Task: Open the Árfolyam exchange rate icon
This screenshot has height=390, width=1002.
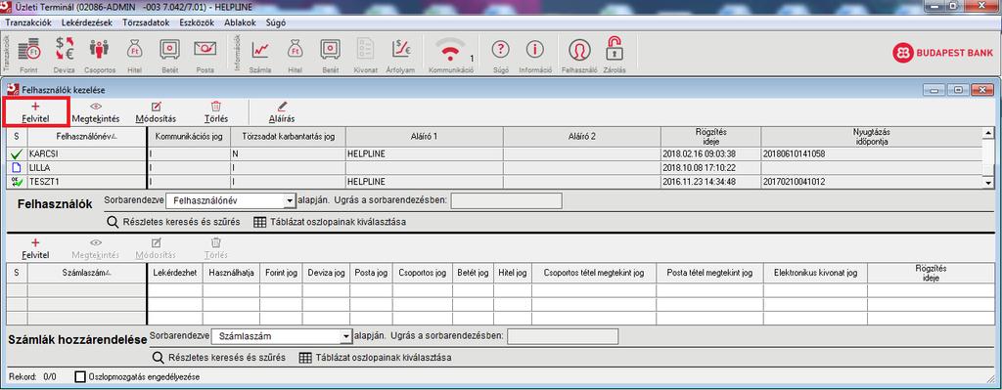Action: tap(401, 55)
